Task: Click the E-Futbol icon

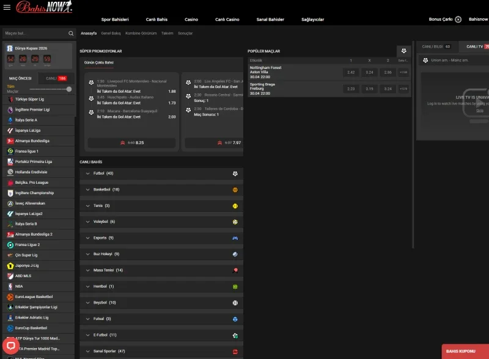Action: point(235,336)
